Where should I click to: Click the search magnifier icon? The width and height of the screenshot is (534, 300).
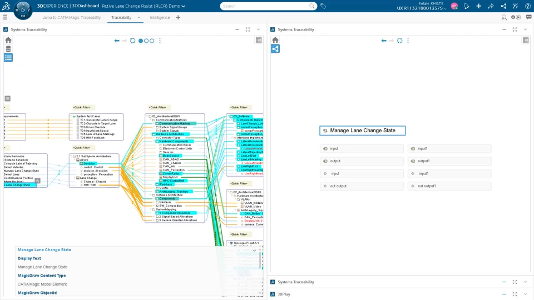point(312,6)
